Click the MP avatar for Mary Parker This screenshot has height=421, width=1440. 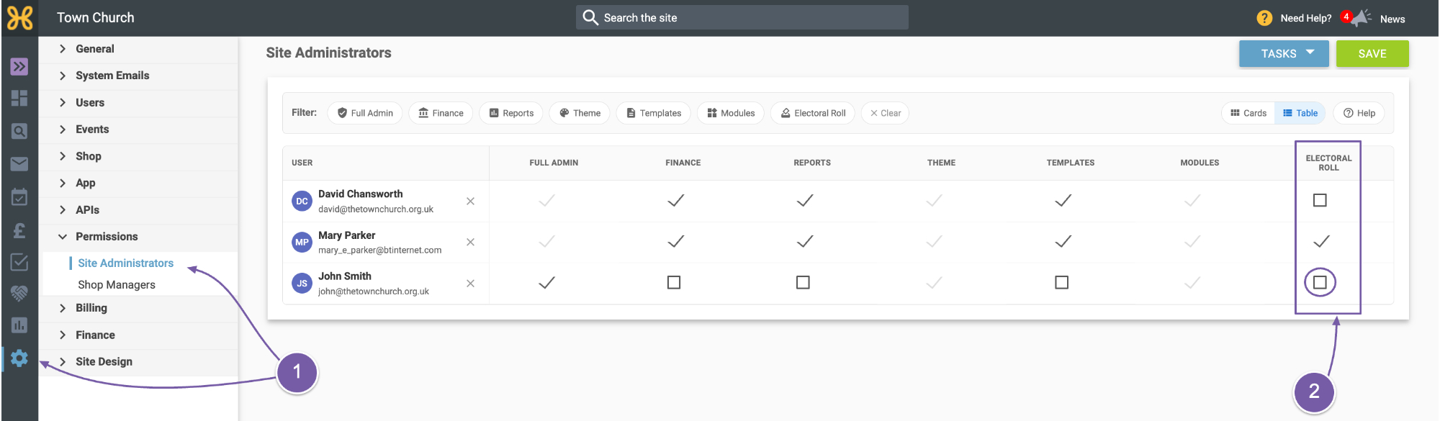[302, 243]
